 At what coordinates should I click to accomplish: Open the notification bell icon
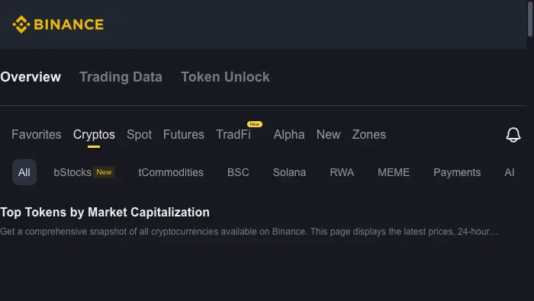point(513,135)
